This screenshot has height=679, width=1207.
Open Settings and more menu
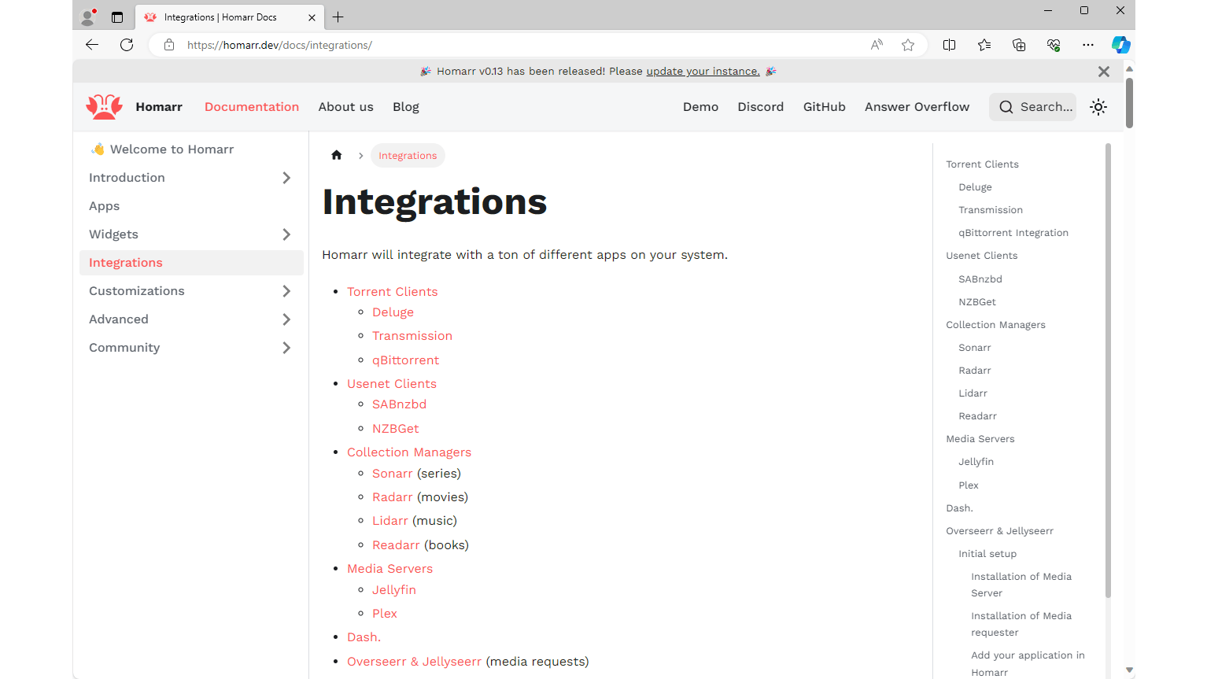(1088, 45)
